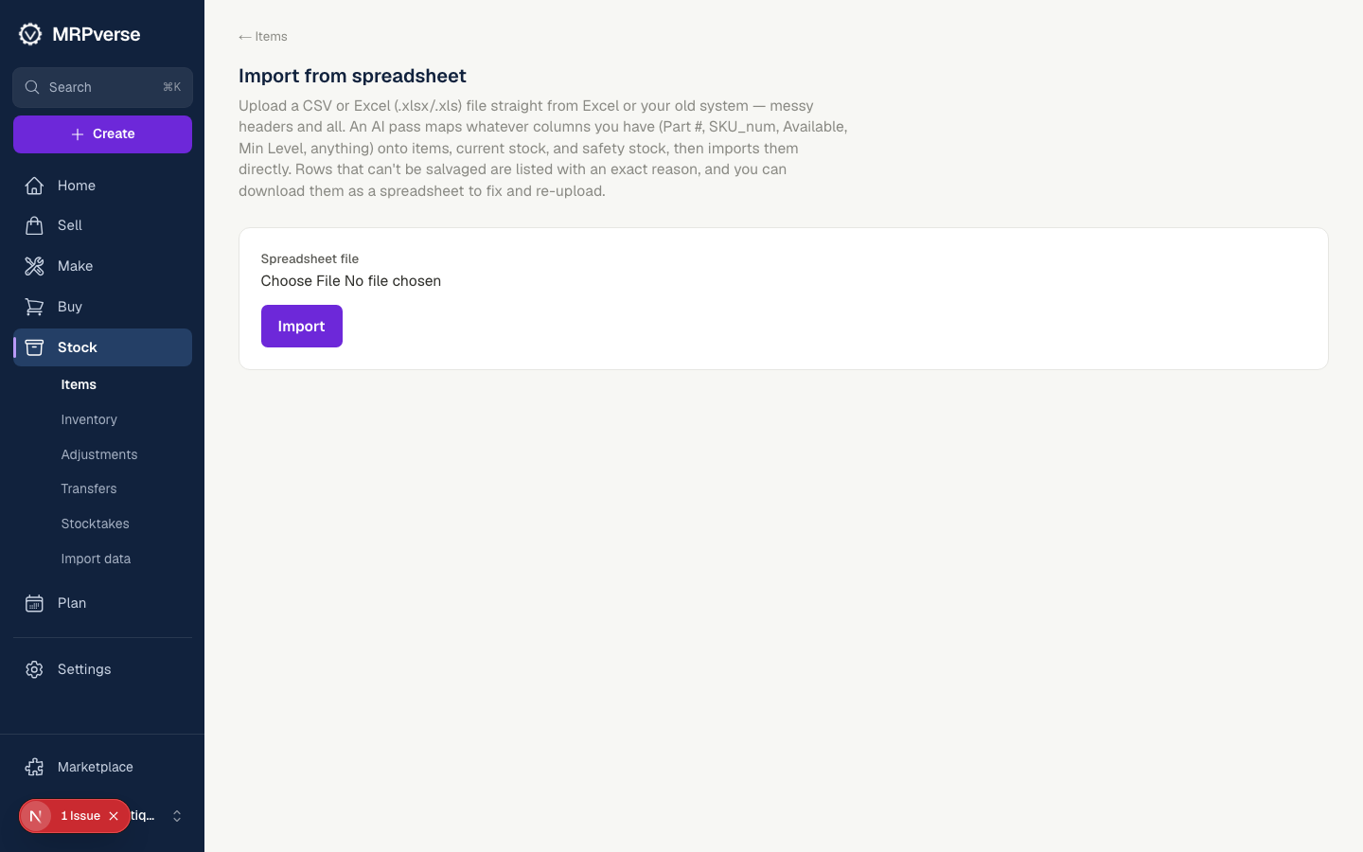
Task: Click the Home house icon
Action: point(34,186)
